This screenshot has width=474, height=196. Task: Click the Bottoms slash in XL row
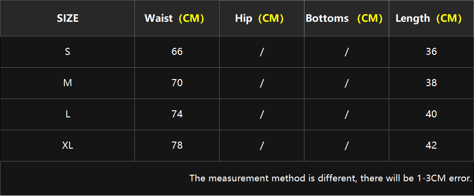pos(347,145)
